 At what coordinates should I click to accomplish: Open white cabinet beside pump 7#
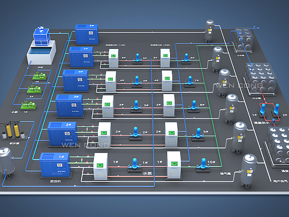(167, 81)
